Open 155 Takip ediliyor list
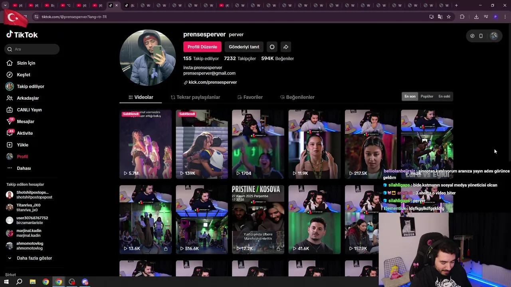This screenshot has height=287, width=511. click(201, 58)
